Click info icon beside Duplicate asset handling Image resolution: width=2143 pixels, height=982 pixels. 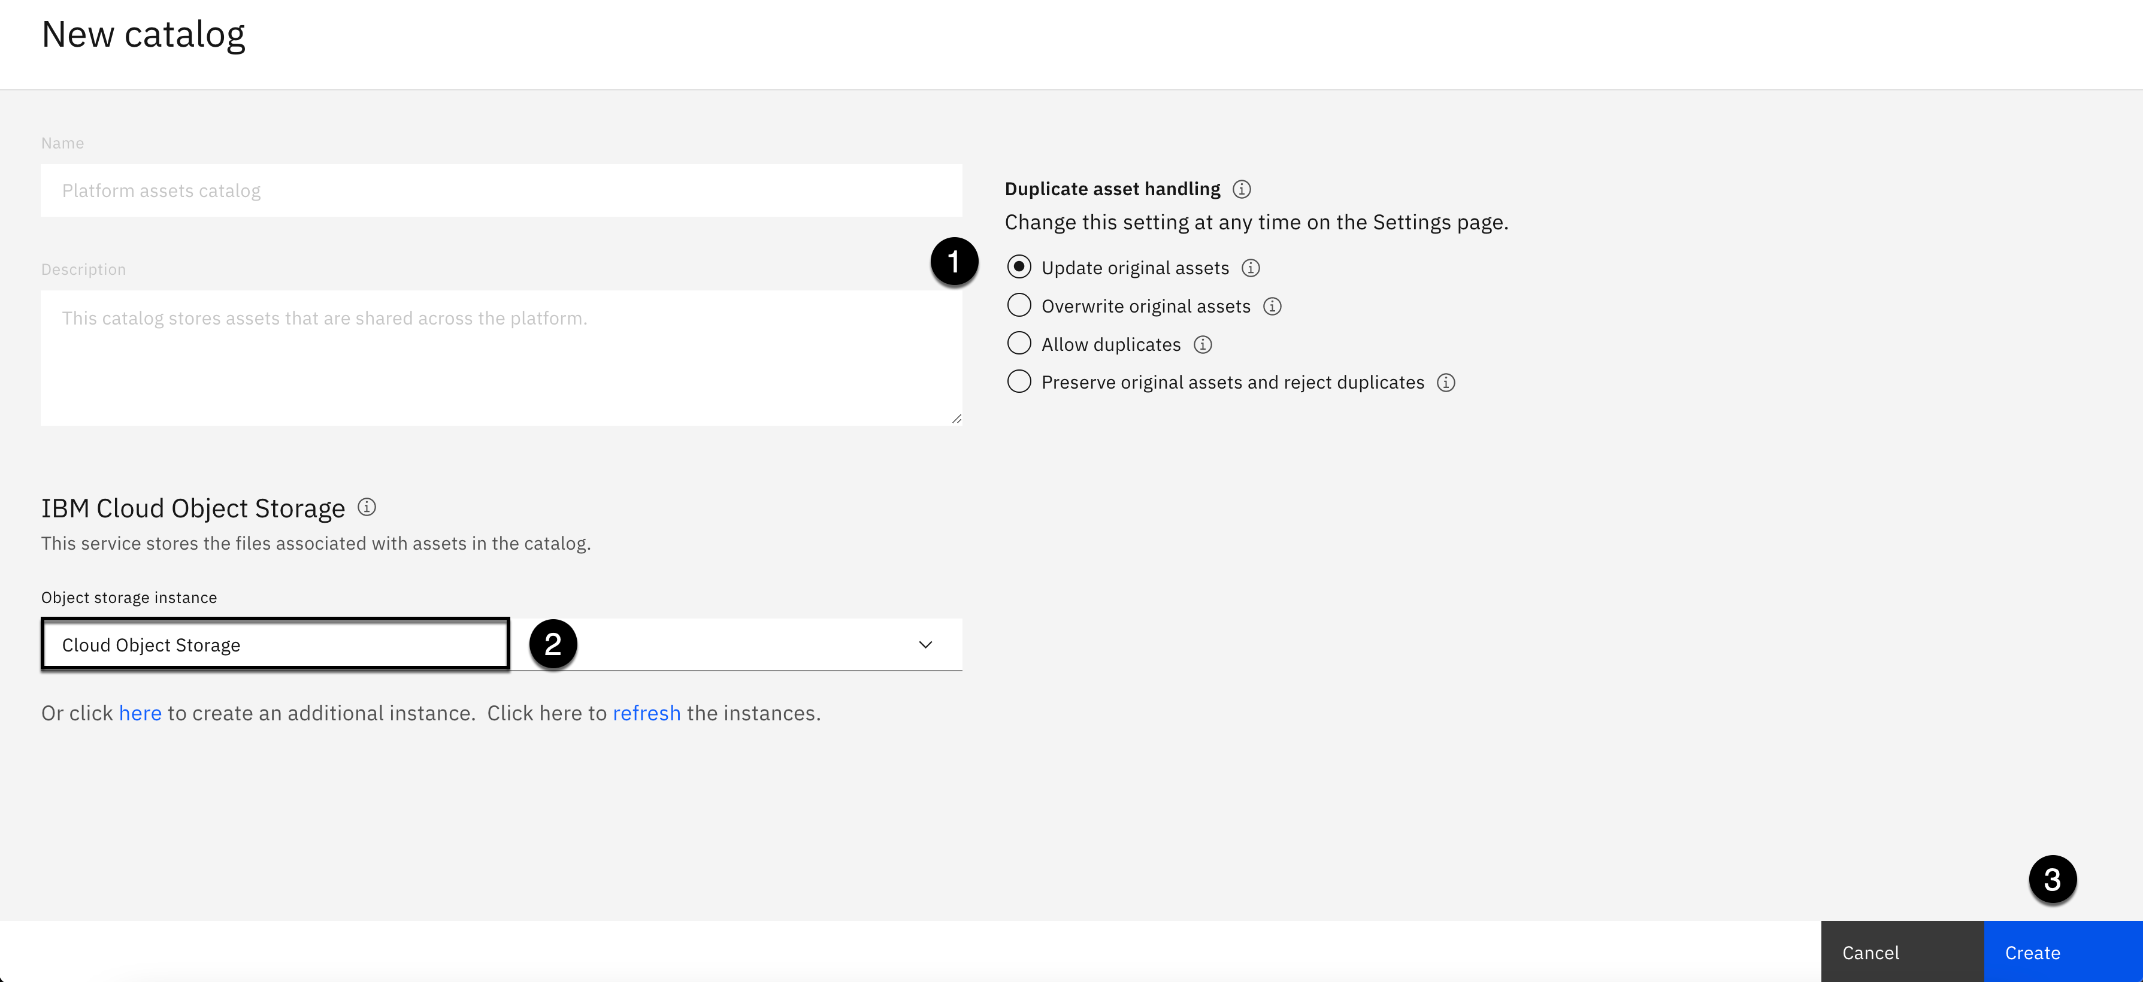coord(1241,190)
